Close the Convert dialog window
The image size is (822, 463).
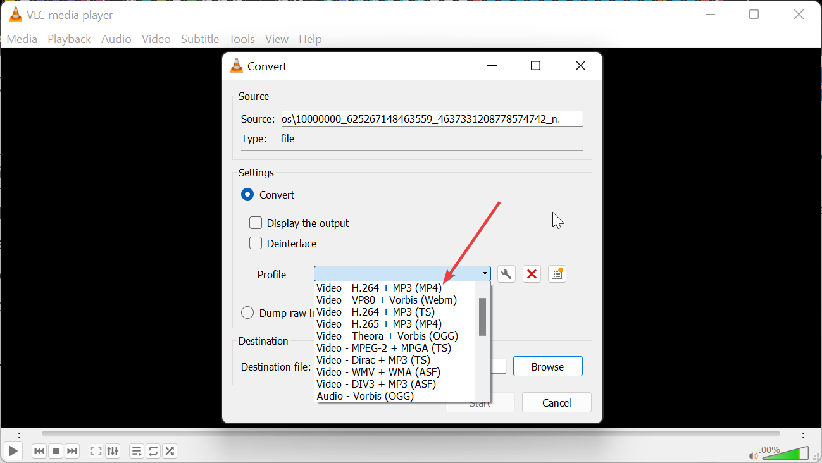pyautogui.click(x=580, y=66)
